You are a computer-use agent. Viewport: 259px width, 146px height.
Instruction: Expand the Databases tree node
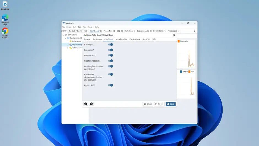tap(68, 41)
